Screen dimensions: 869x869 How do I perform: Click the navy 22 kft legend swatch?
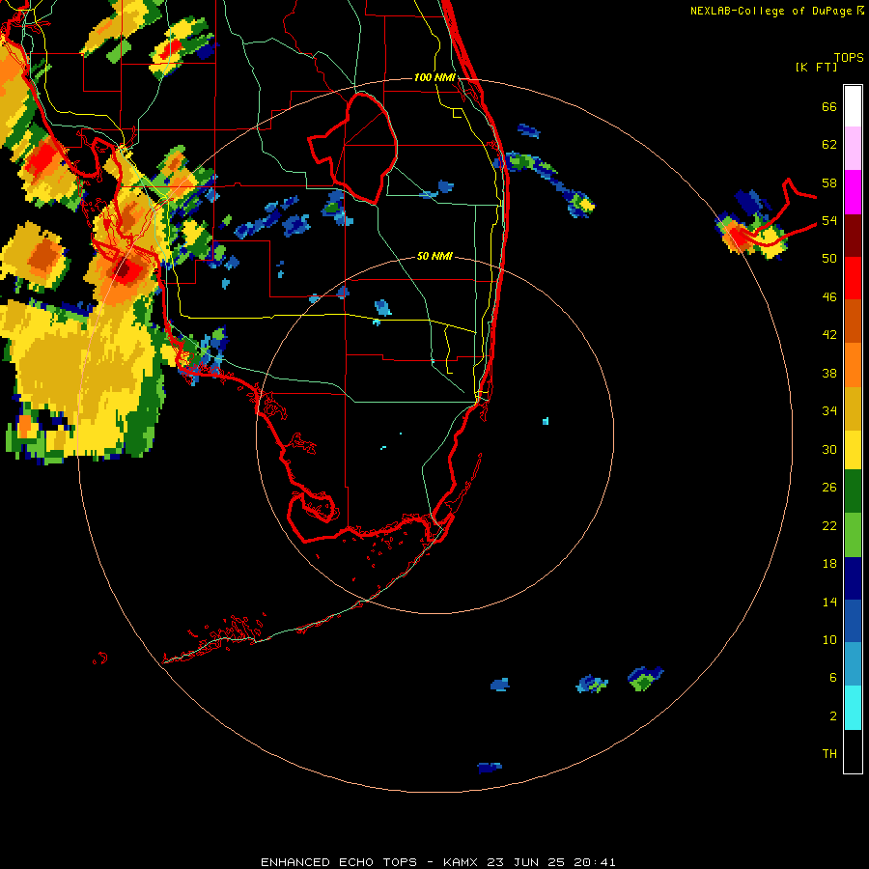tap(853, 578)
